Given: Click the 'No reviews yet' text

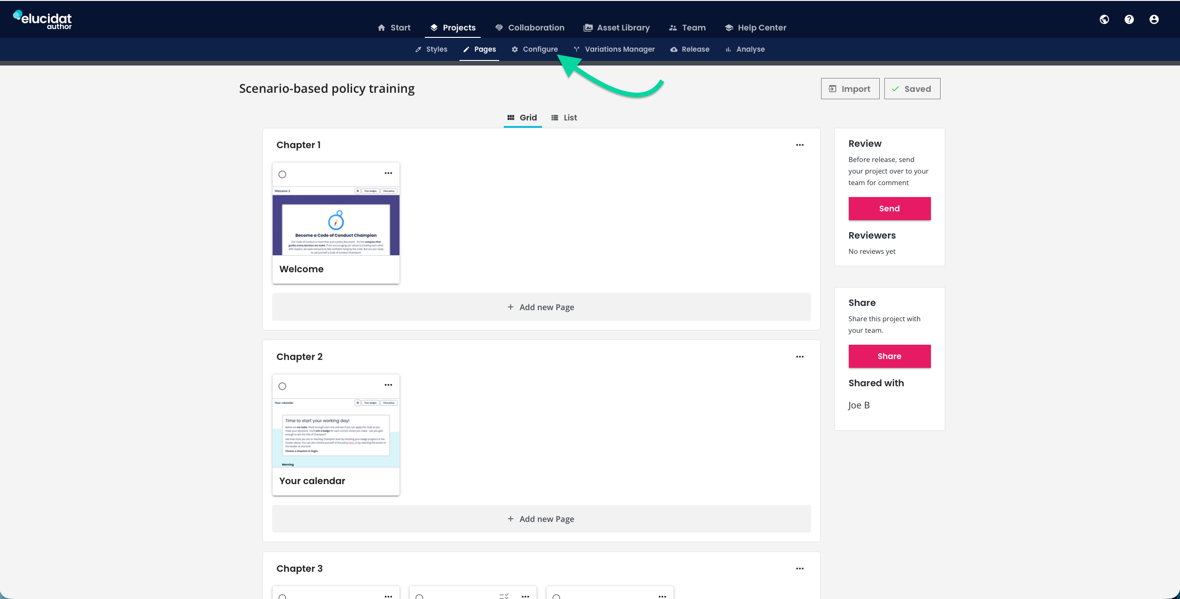Looking at the screenshot, I should click(x=872, y=252).
